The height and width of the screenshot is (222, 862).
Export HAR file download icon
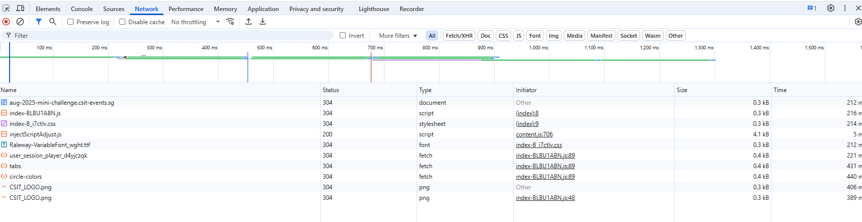pyautogui.click(x=263, y=22)
